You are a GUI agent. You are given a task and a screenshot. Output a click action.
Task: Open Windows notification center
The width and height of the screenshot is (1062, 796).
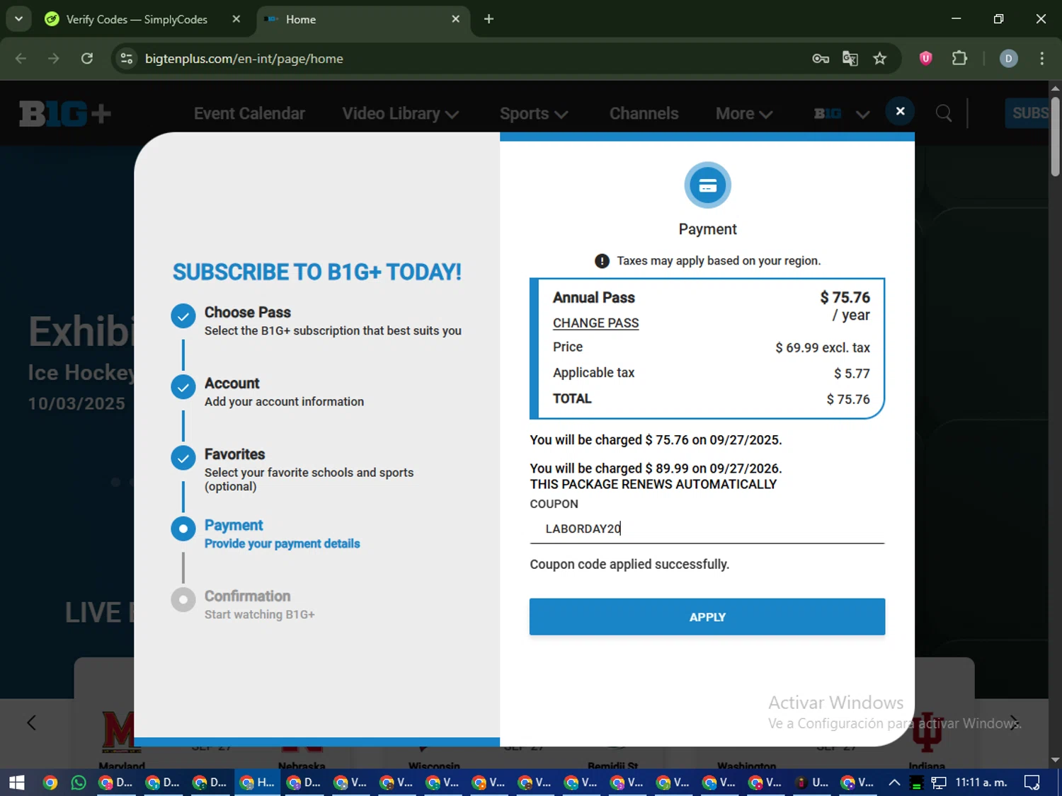[1032, 783]
